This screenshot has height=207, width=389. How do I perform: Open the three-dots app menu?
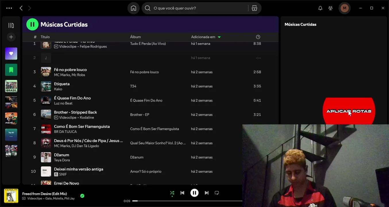pyautogui.click(x=9, y=8)
